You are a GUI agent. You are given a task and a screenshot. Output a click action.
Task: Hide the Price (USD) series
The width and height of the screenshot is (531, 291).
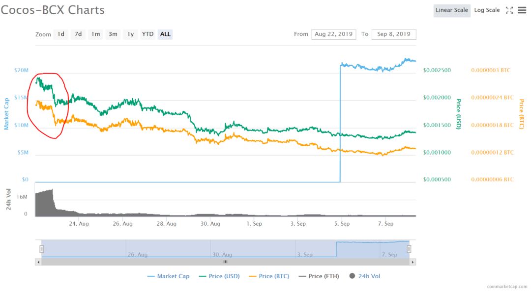click(x=219, y=276)
